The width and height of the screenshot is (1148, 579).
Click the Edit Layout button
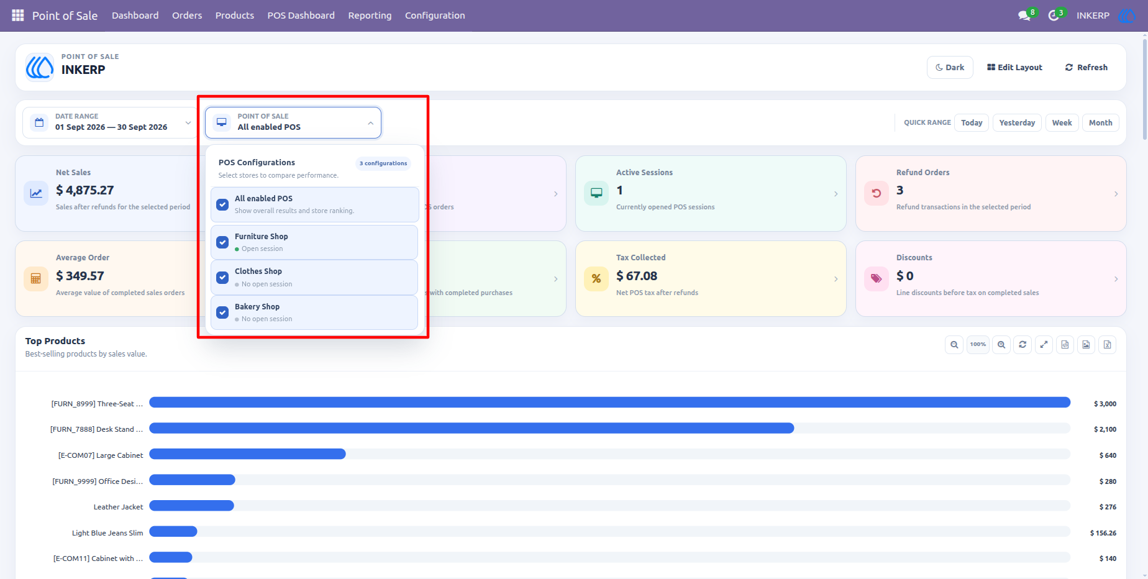1014,67
